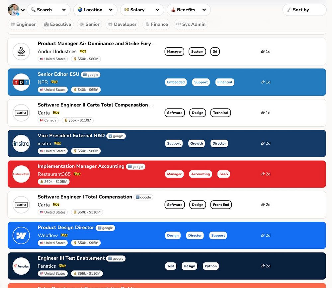Open Product Design Director job posting

[x=66, y=227]
